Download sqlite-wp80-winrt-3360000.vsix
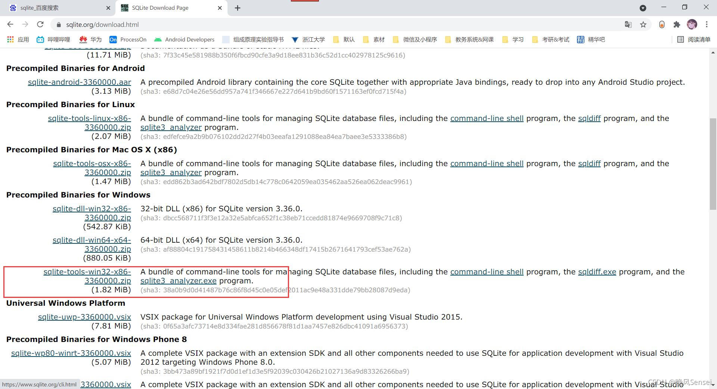The image size is (717, 389). [71, 353]
